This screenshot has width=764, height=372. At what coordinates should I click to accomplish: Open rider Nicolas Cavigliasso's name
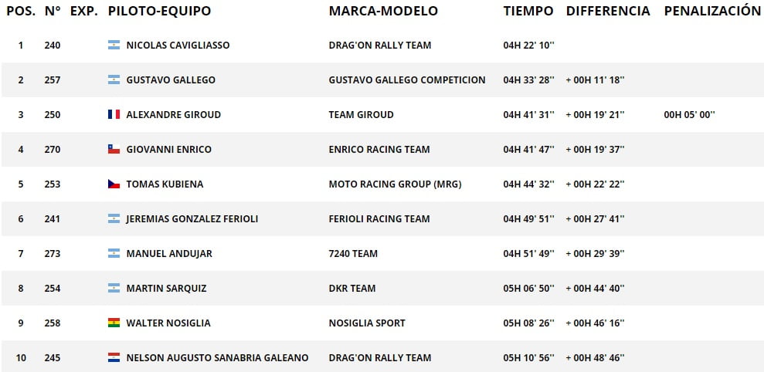tap(178, 46)
